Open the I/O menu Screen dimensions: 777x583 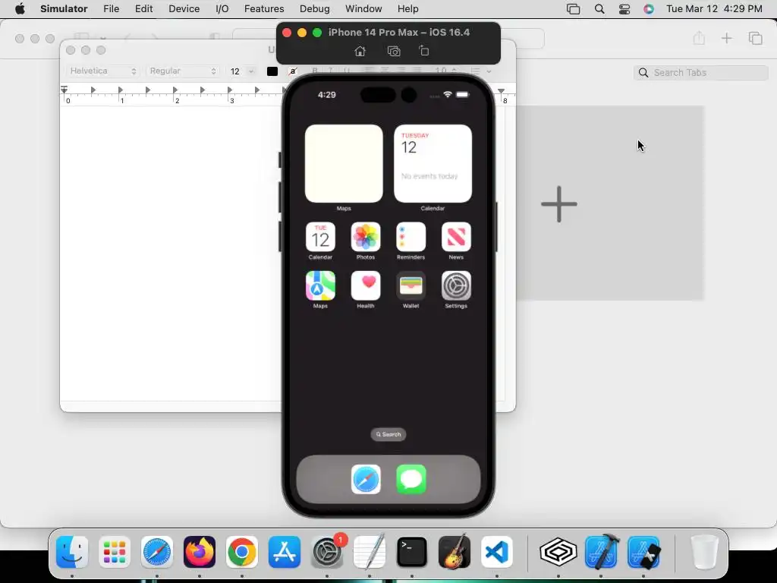pyautogui.click(x=222, y=9)
